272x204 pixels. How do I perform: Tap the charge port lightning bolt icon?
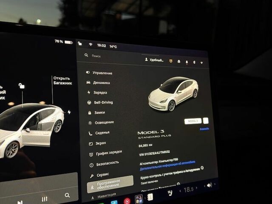69,112
